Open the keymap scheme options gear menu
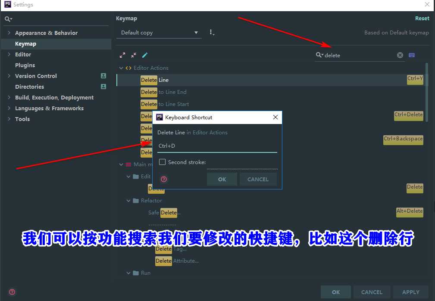Screen dimensions: 435x301 click(212, 32)
